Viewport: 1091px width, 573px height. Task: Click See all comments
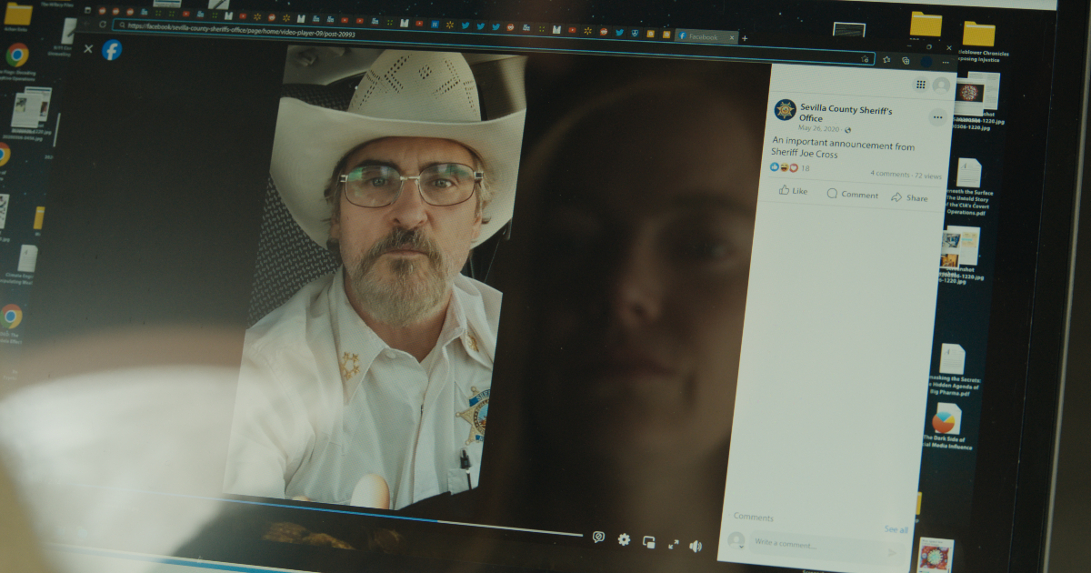click(896, 529)
